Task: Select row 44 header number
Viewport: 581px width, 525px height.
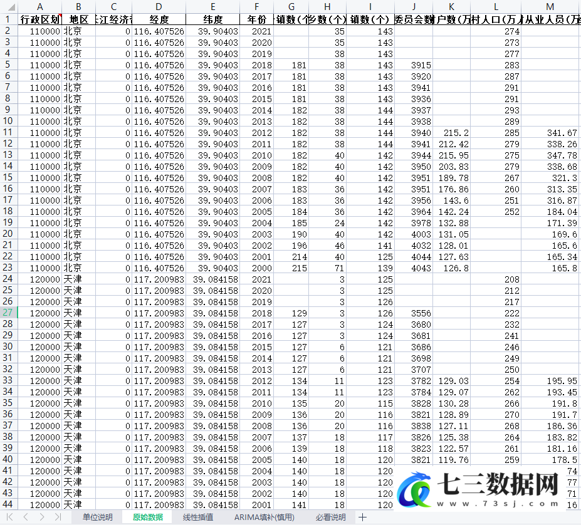Action: (8, 504)
